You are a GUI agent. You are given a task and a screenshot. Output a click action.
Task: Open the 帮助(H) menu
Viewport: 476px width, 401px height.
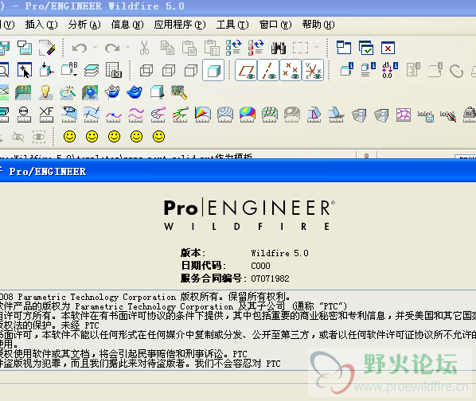[318, 25]
